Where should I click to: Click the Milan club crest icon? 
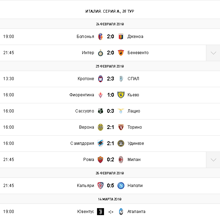[121, 160]
